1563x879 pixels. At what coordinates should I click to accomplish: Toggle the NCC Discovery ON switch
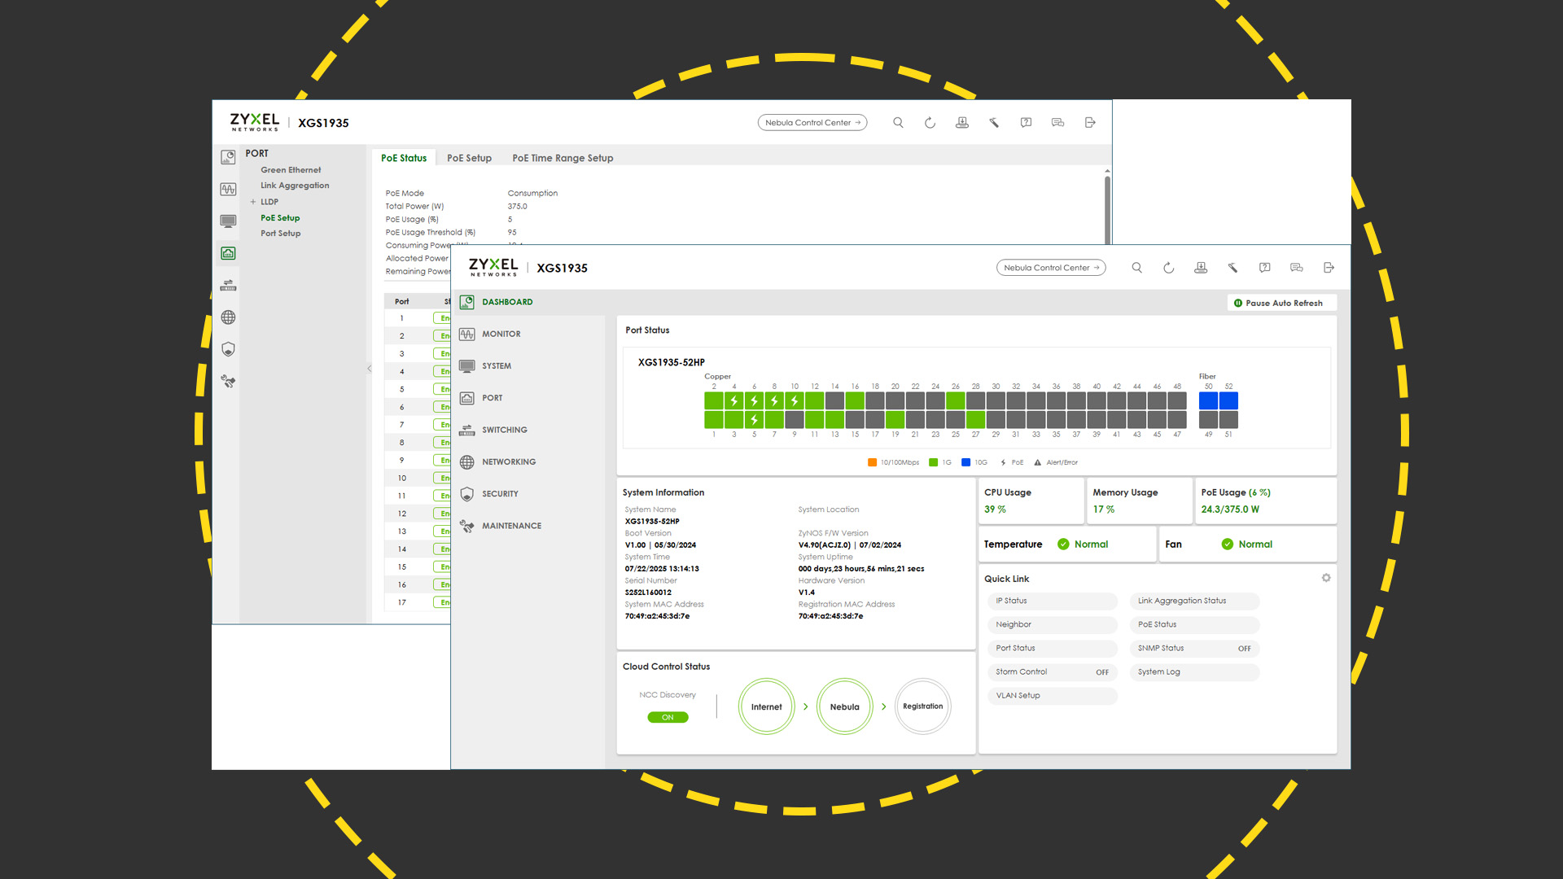point(668,718)
